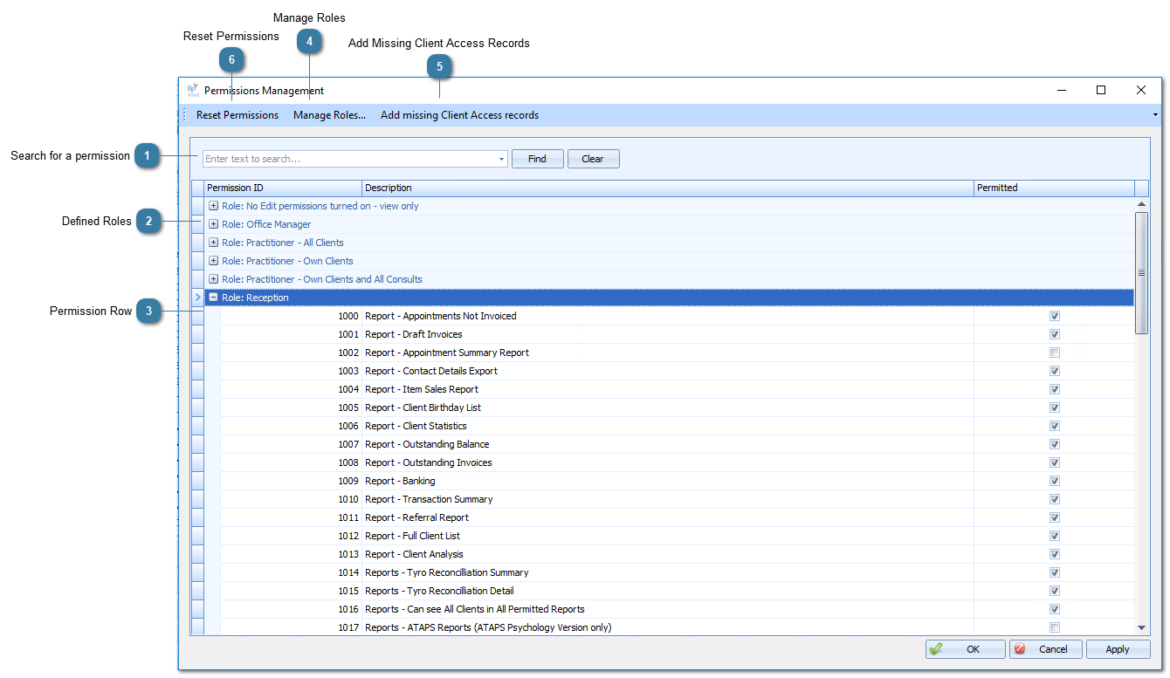This screenshot has height=678, width=1170.
Task: Select 'Report - Banking' description cell
Action: 668,481
